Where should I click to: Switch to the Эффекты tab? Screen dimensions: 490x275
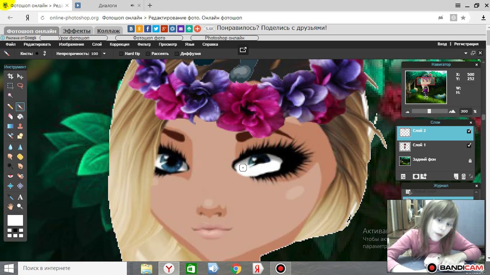point(77,31)
